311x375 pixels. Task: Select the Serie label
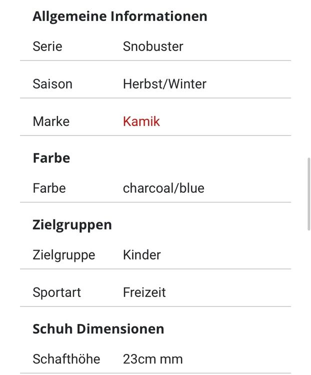click(47, 46)
